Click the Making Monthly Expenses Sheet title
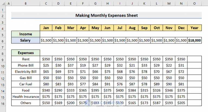Image resolution: width=208 pixels, height=112 pixels. pos(106,15)
